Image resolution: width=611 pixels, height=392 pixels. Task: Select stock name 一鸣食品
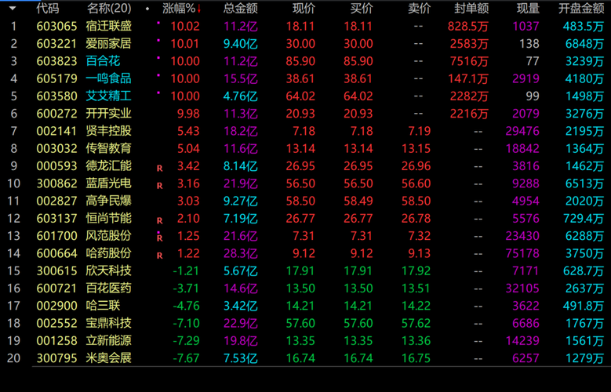[x=109, y=78]
